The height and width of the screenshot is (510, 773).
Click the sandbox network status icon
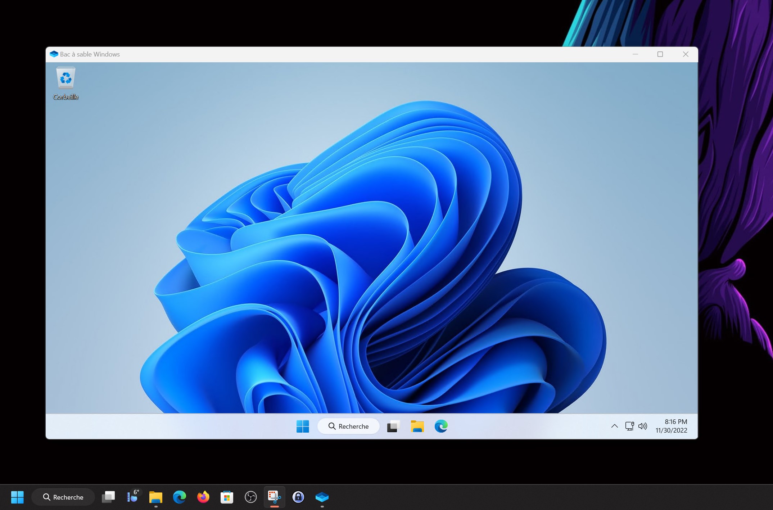click(x=629, y=426)
